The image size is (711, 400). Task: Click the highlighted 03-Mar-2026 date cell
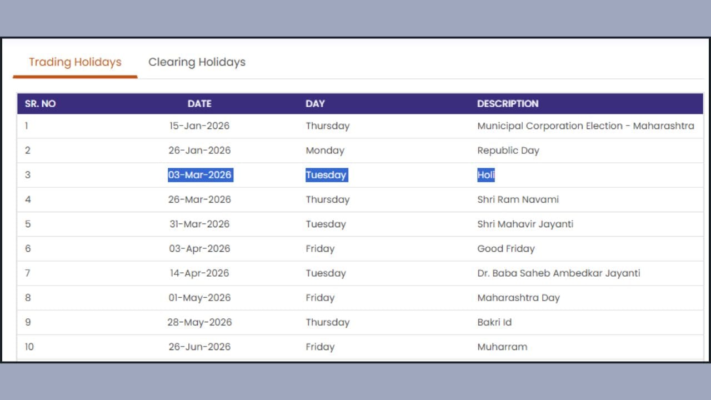(200, 175)
